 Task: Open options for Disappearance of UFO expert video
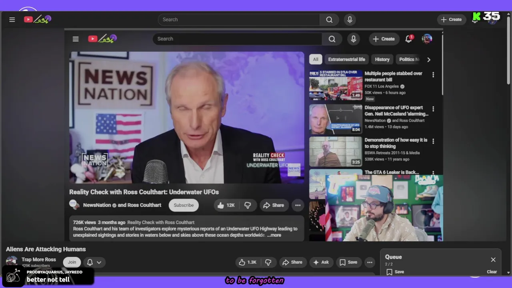[433, 109]
